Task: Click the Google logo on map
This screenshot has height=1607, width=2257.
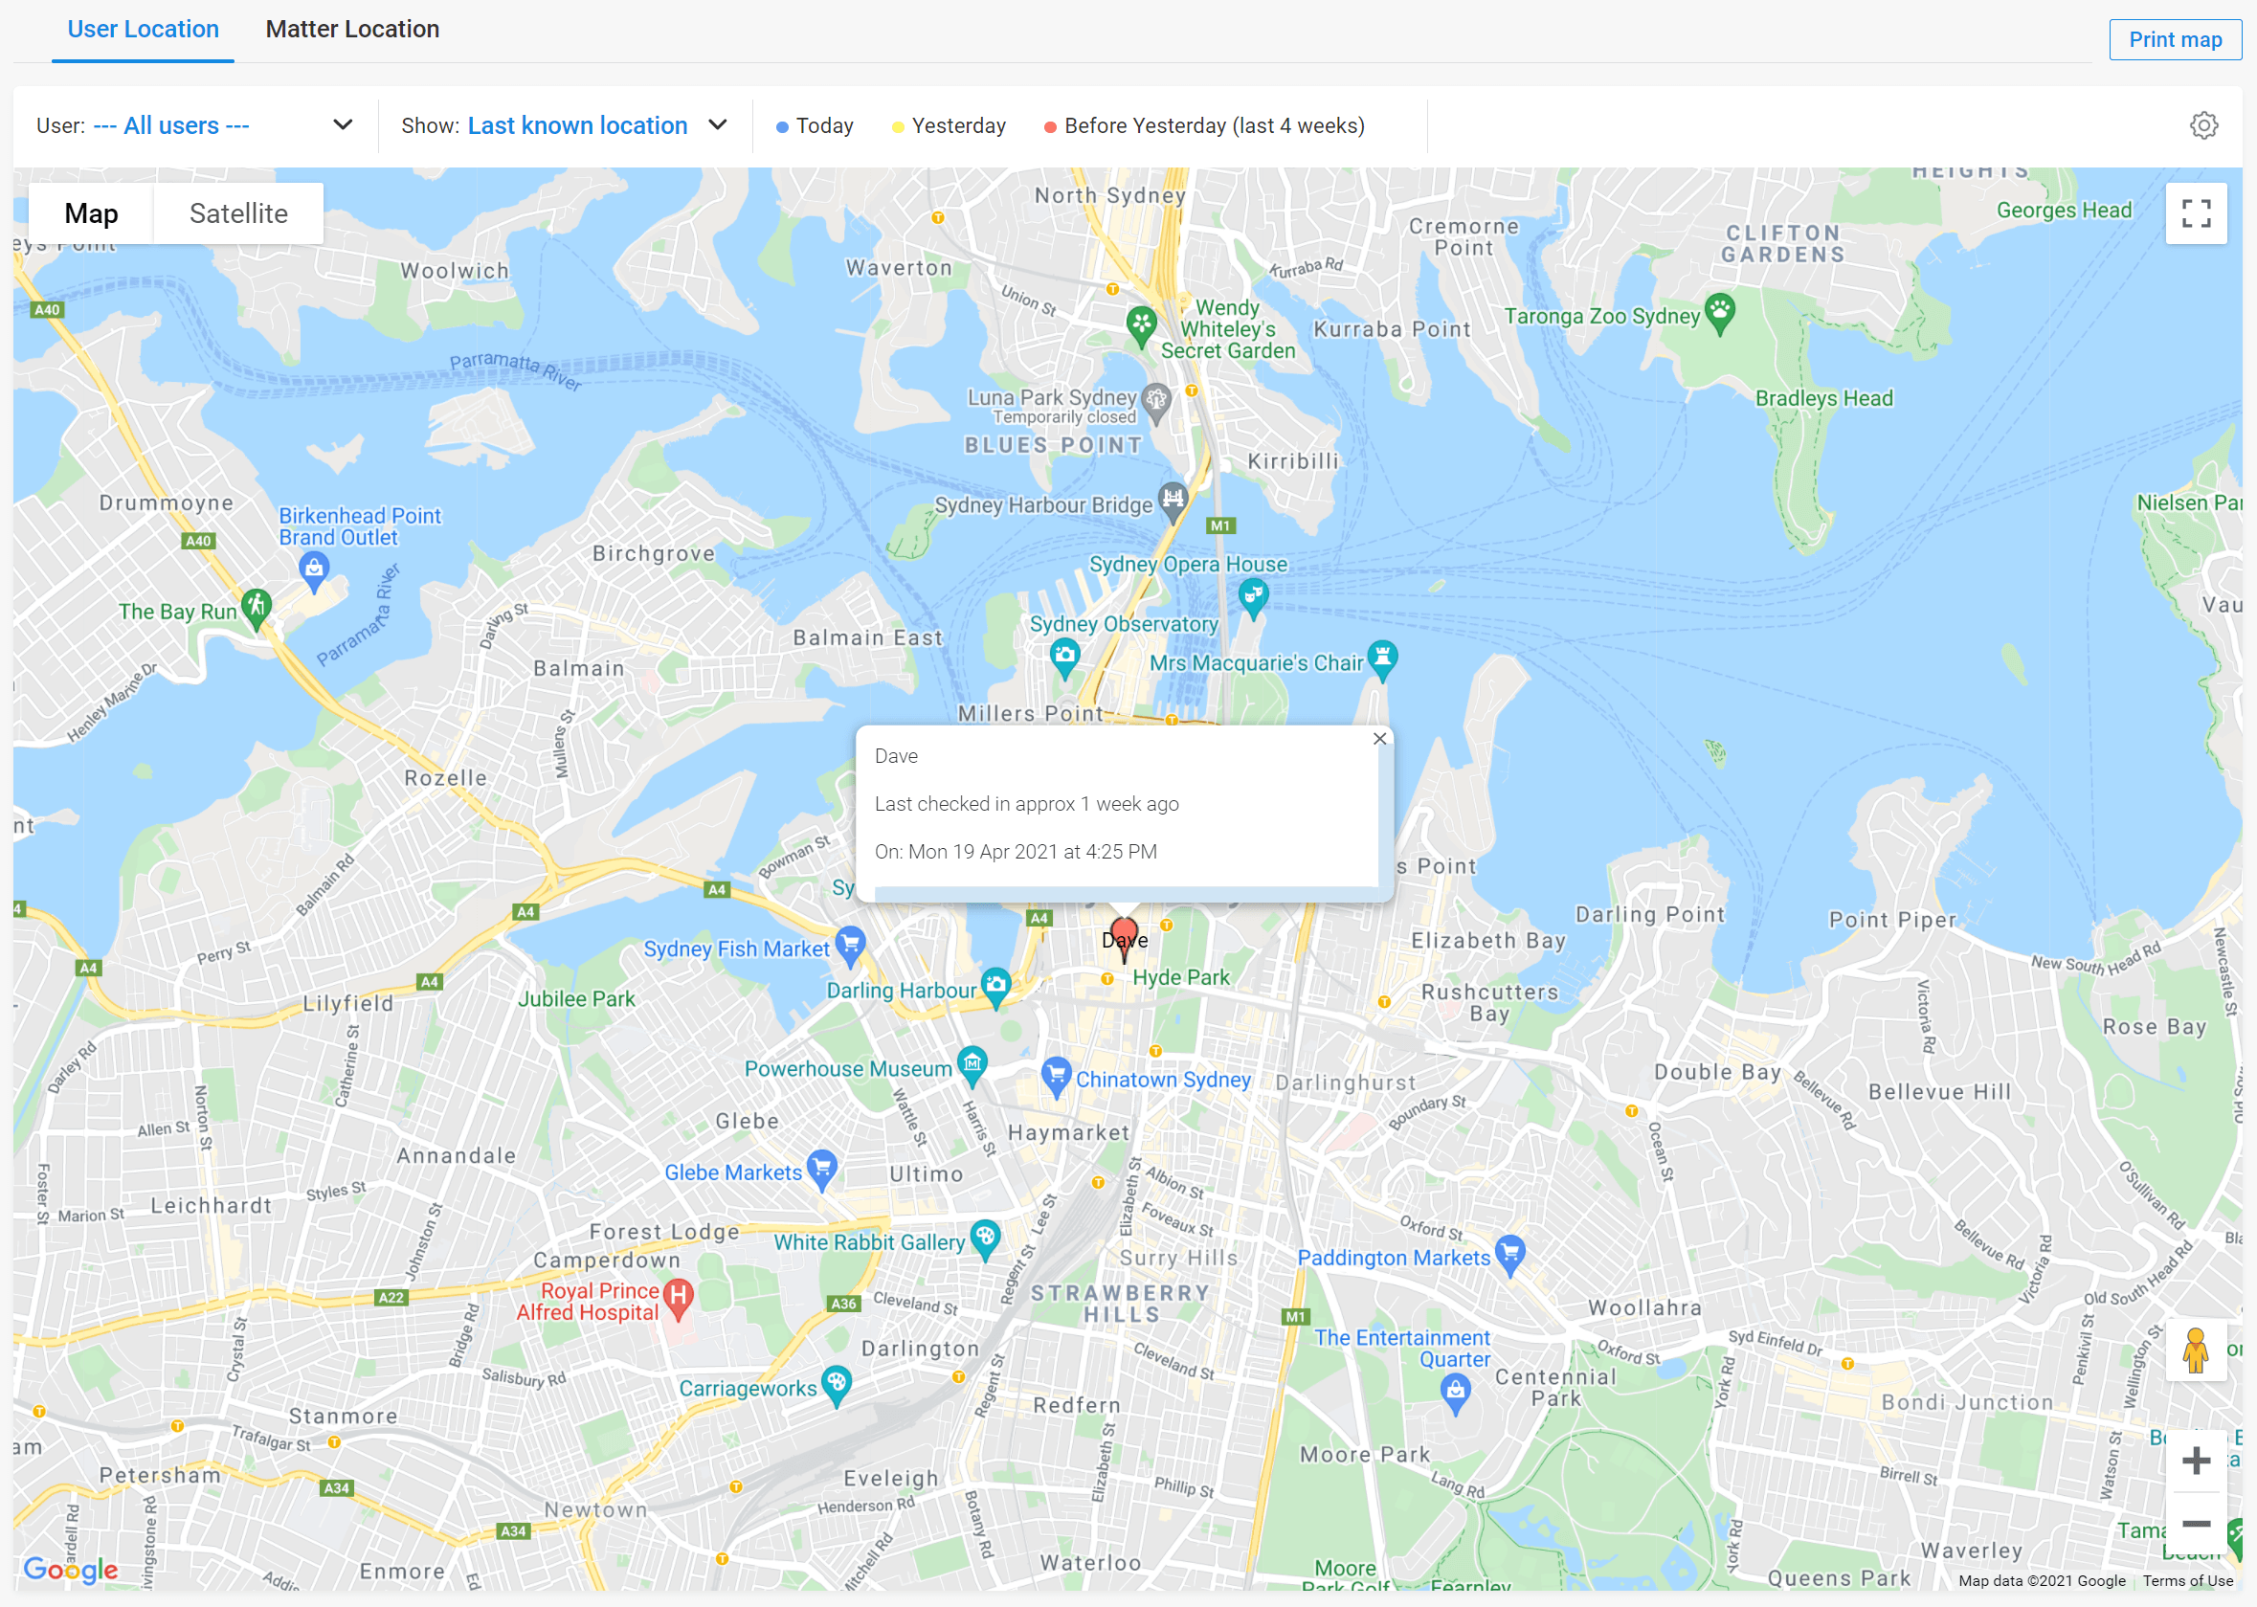Action: 70,1570
